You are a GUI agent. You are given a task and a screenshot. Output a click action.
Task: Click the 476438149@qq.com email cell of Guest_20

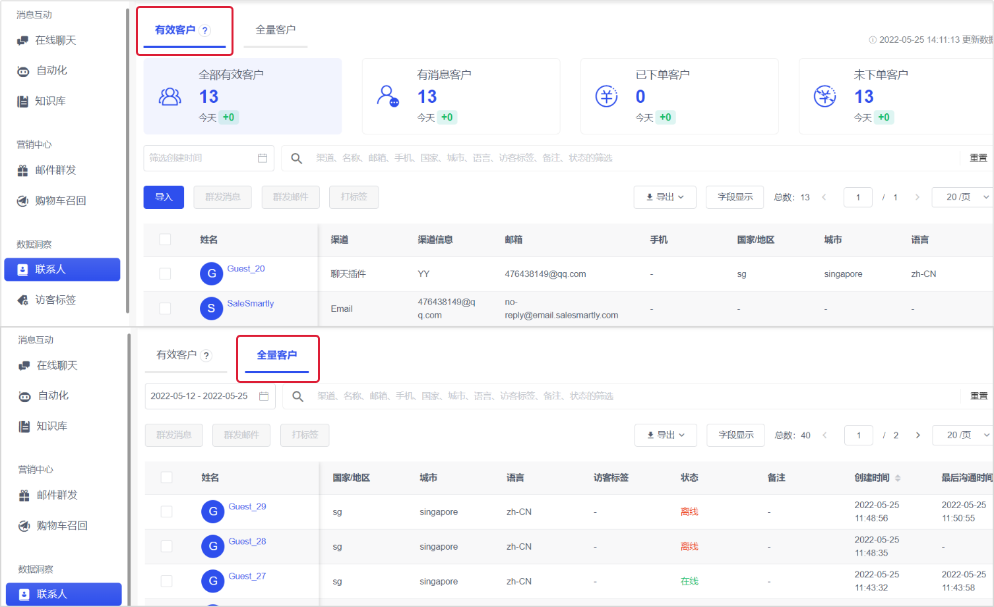coord(545,274)
